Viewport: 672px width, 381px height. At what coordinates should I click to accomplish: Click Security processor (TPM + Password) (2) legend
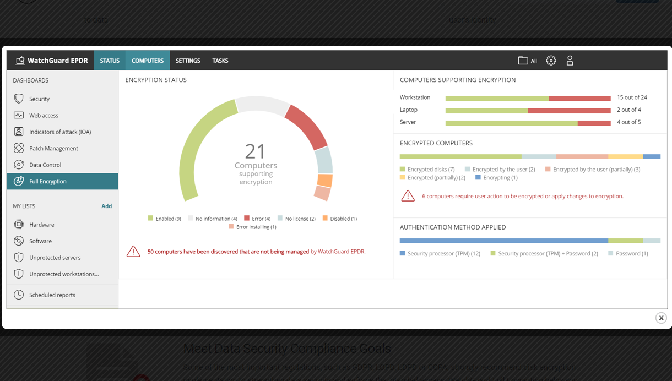[x=544, y=254]
